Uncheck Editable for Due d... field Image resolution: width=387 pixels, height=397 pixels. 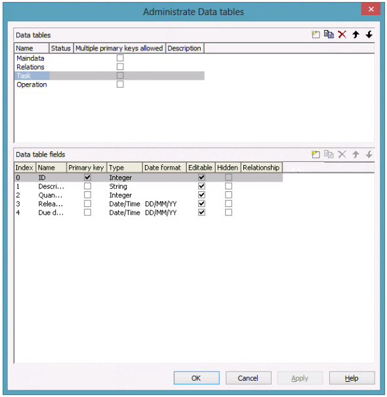(201, 212)
